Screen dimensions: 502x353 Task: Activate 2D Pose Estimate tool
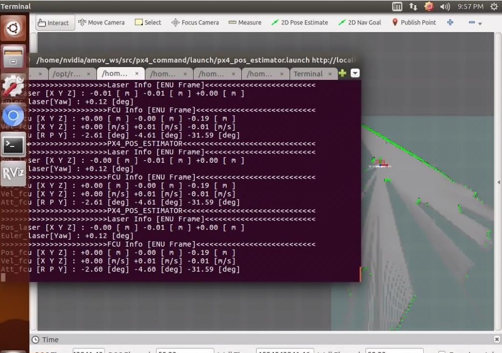point(299,22)
